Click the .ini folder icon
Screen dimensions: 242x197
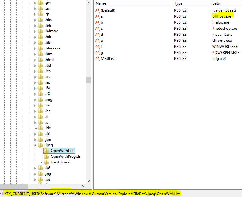coord(40,105)
